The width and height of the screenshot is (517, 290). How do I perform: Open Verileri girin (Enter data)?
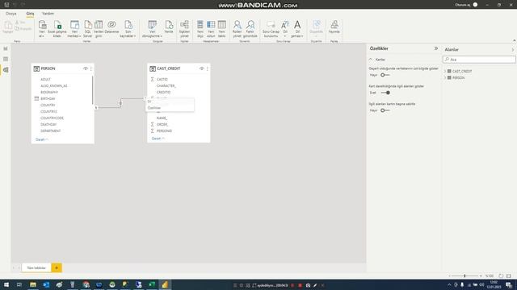[99, 29]
